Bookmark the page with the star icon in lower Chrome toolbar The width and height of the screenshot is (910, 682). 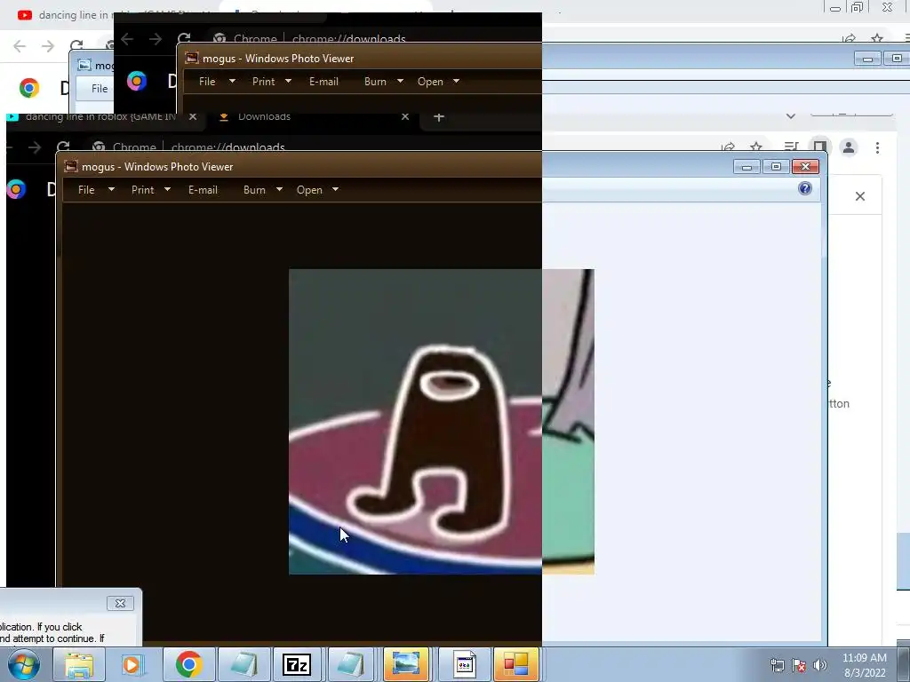point(755,147)
